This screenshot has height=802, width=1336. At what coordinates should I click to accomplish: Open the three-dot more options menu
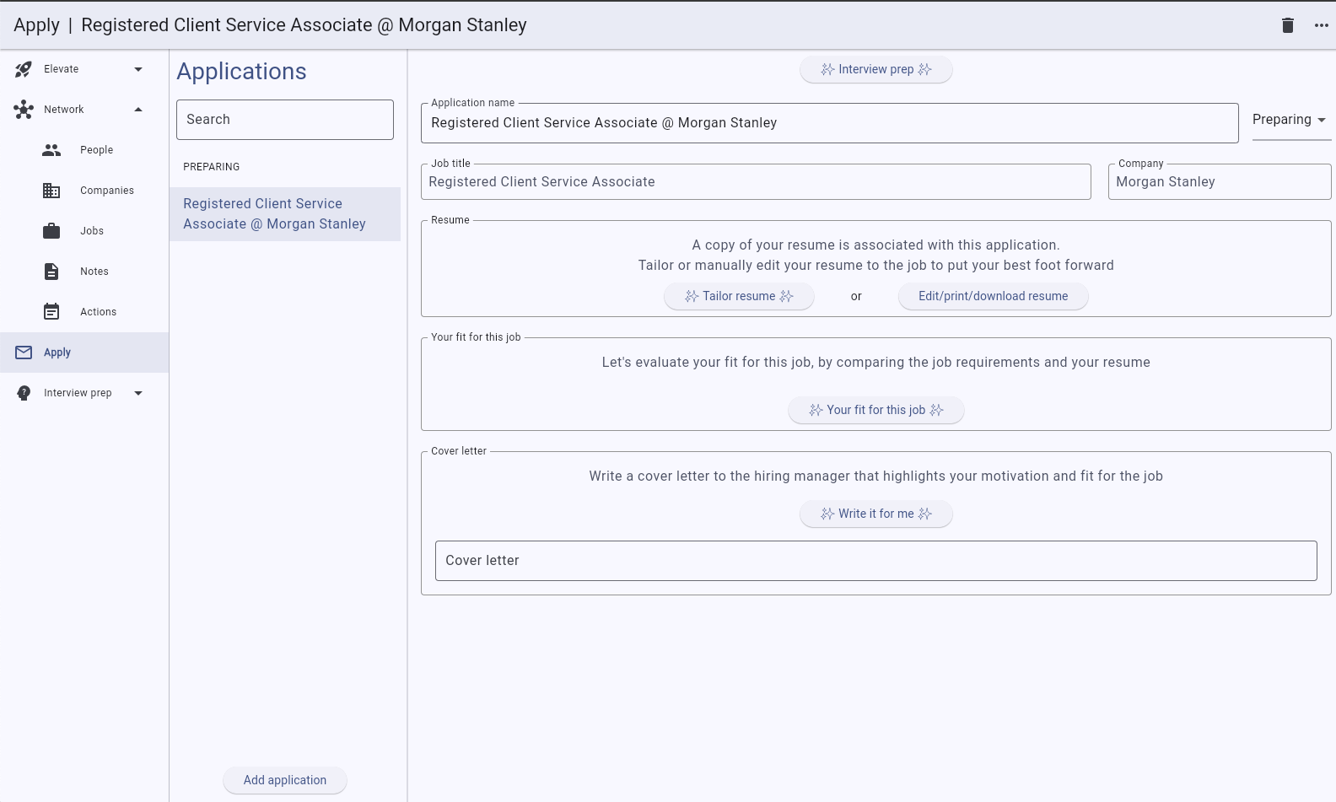click(1321, 25)
